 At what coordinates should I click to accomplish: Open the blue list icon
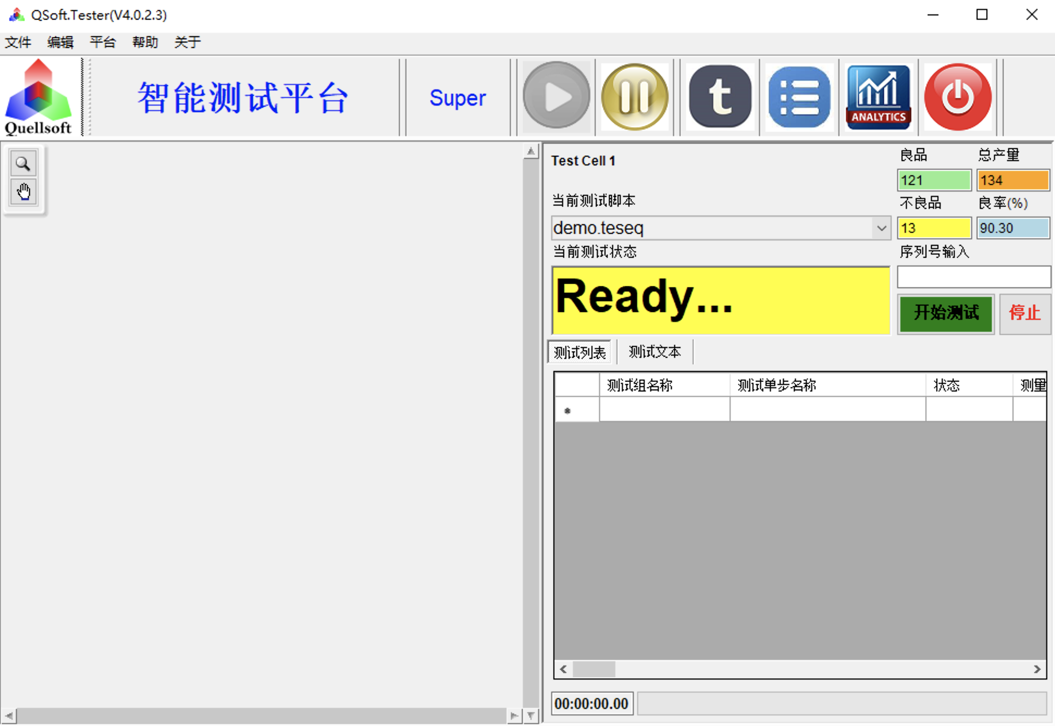point(799,97)
